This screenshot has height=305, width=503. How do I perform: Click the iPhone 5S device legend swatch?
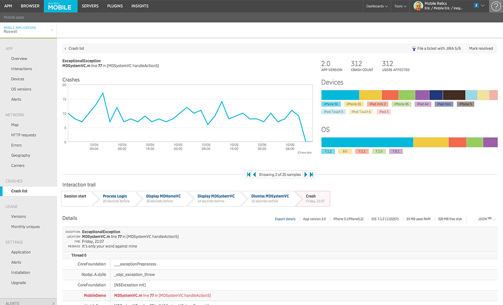(x=354, y=104)
